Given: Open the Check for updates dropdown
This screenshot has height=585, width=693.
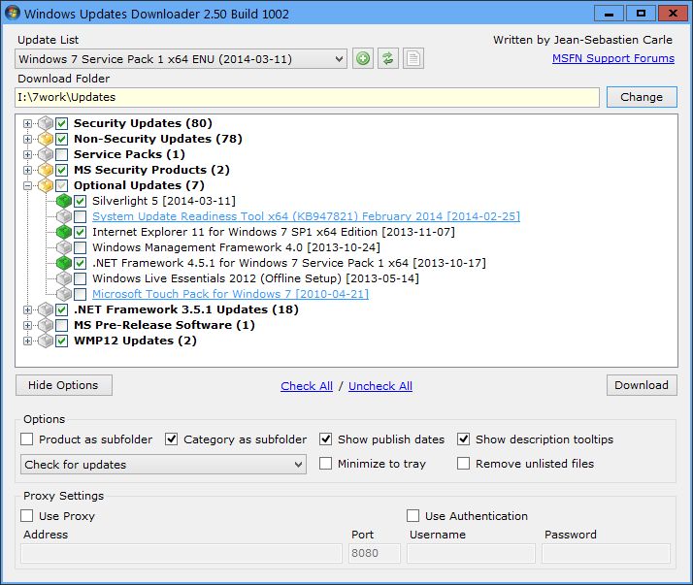Looking at the screenshot, I should click(163, 465).
